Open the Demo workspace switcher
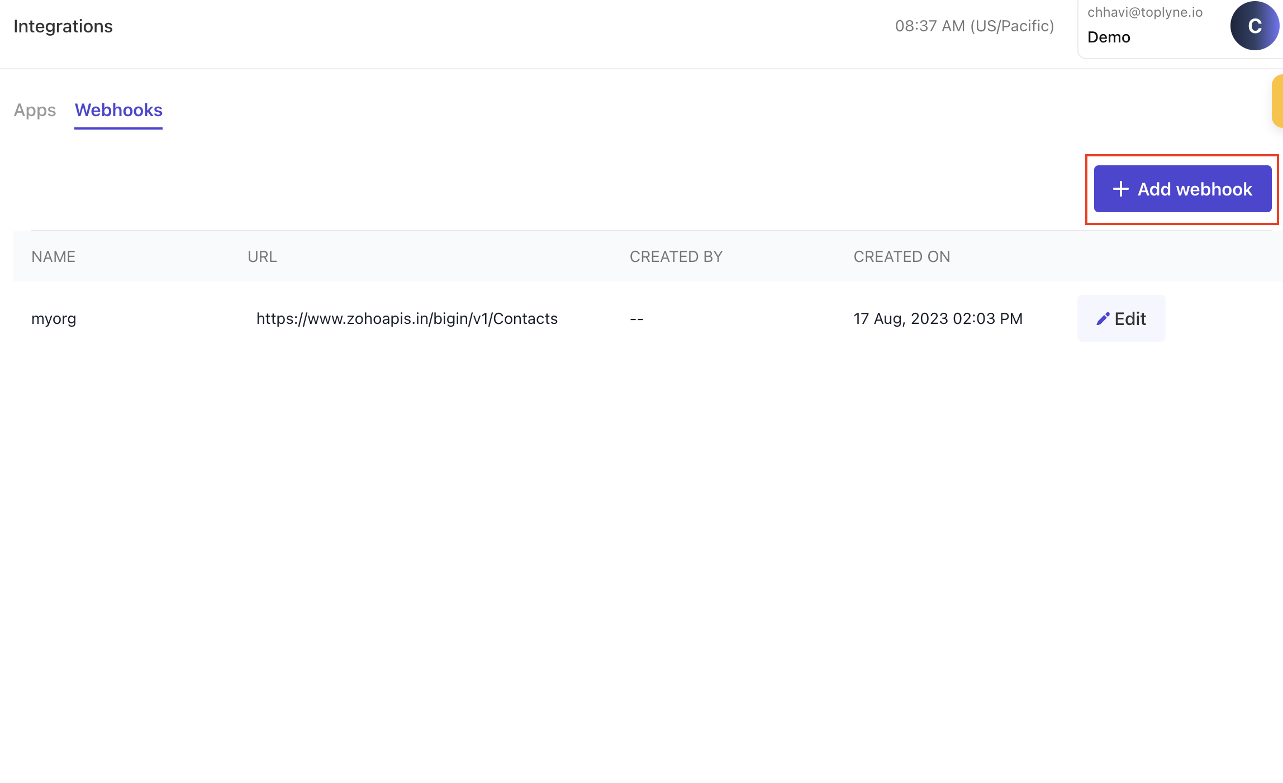Image resolution: width=1283 pixels, height=783 pixels. pos(1109,37)
